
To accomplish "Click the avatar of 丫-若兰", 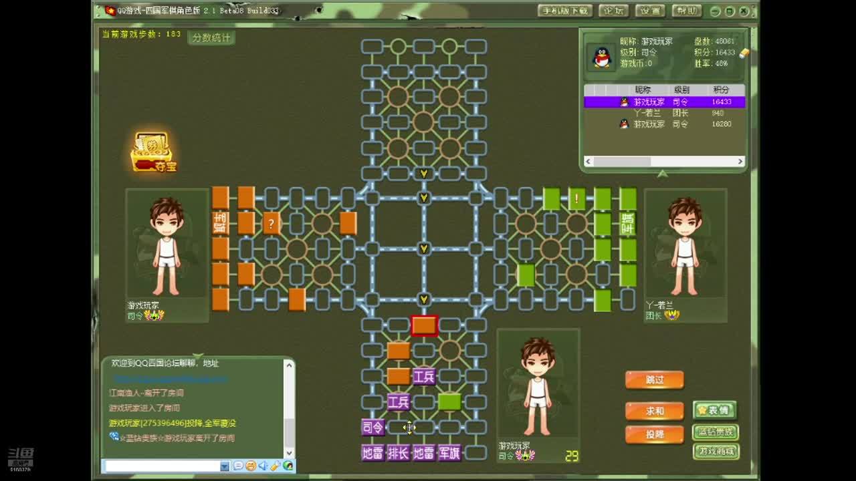I will (685, 246).
